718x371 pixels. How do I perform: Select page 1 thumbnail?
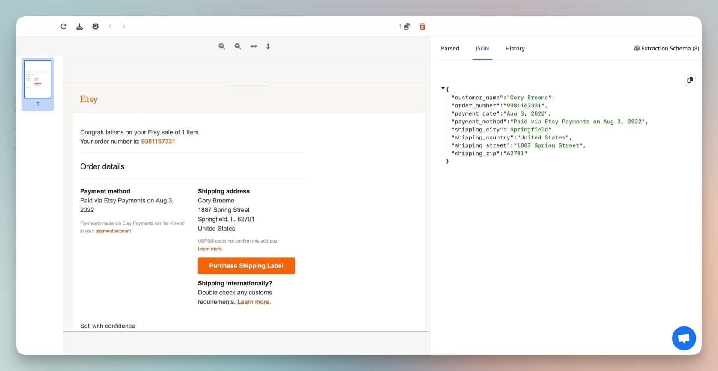coord(38,80)
